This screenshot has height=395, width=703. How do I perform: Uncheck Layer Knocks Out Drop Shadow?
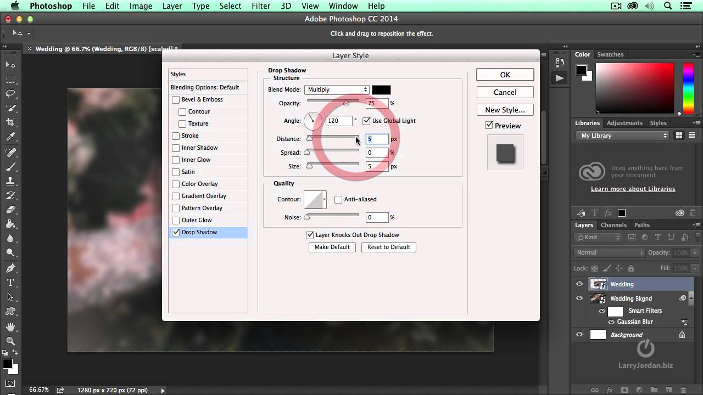click(310, 235)
